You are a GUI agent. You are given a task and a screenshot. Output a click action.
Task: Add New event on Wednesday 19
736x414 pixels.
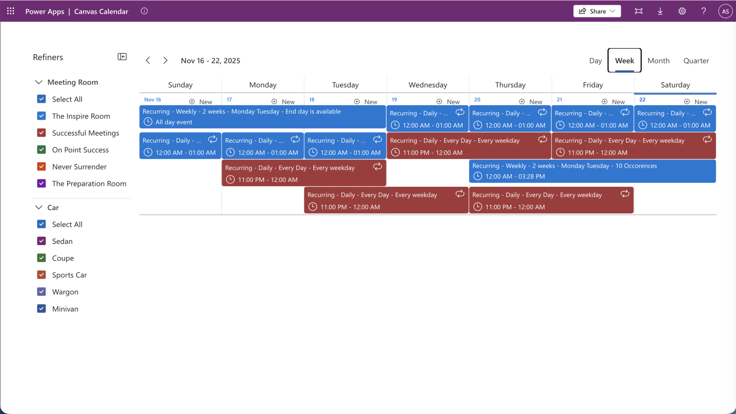coord(448,102)
